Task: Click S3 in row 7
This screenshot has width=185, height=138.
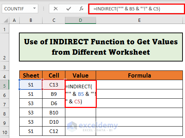Action: [x=31, y=103]
